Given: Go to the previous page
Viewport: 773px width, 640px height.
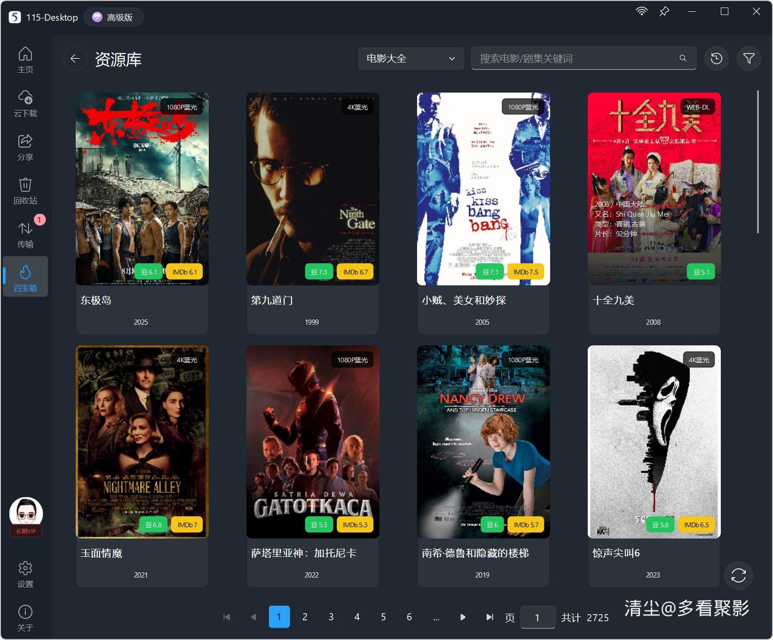Looking at the screenshot, I should 253,617.
